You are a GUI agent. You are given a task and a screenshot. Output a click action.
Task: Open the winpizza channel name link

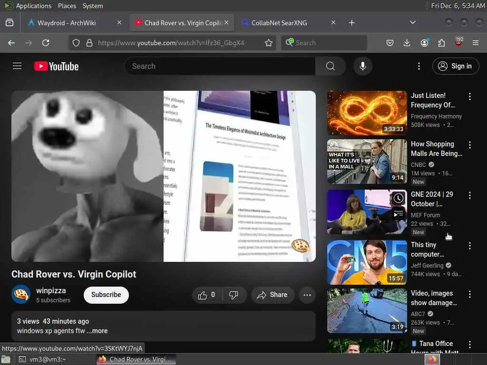tap(51, 290)
